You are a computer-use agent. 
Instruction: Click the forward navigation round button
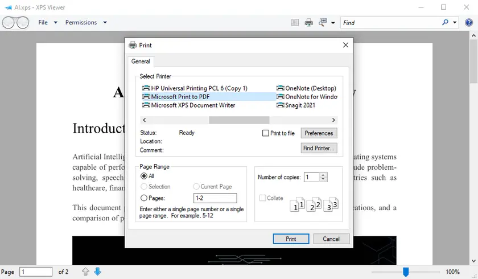[x=23, y=23]
